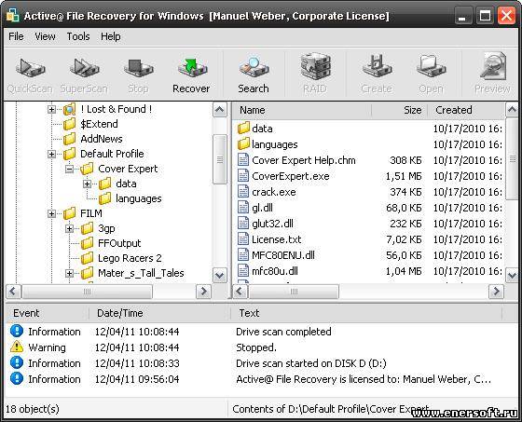Click the file list scroll up arrow
The image size is (522, 422).
pyautogui.click(x=512, y=110)
